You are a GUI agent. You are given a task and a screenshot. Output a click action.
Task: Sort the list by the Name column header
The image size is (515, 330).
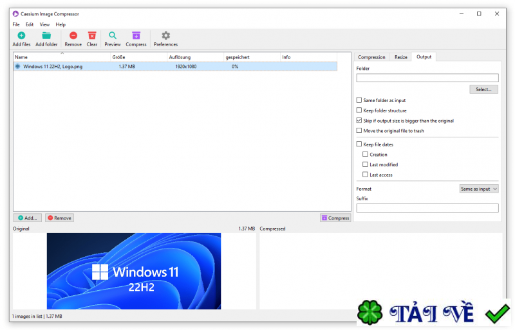click(61, 57)
